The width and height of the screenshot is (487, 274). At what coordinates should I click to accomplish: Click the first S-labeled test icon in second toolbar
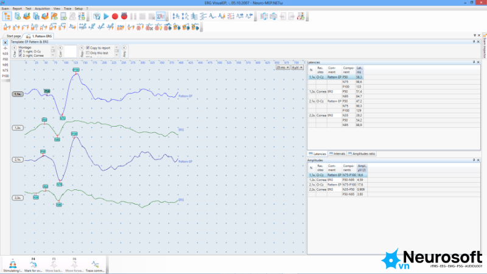(16, 27)
